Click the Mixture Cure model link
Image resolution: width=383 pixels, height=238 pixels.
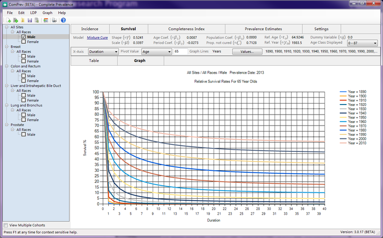point(97,37)
